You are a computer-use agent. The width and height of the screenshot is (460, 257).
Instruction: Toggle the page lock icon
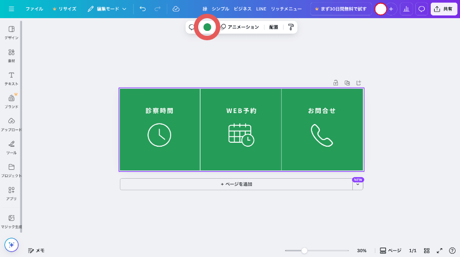(335, 83)
